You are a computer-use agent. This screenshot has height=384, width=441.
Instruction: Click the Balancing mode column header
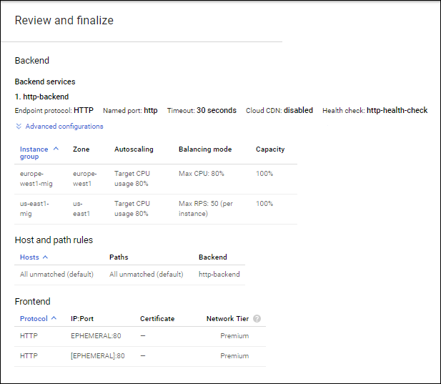tap(205, 149)
